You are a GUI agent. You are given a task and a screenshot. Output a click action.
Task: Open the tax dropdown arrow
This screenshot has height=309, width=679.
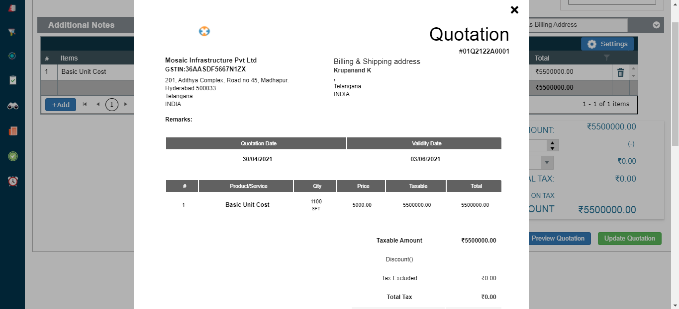(x=547, y=162)
